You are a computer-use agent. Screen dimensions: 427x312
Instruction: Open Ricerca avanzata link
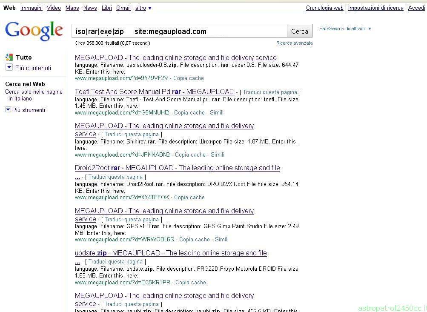(294, 43)
